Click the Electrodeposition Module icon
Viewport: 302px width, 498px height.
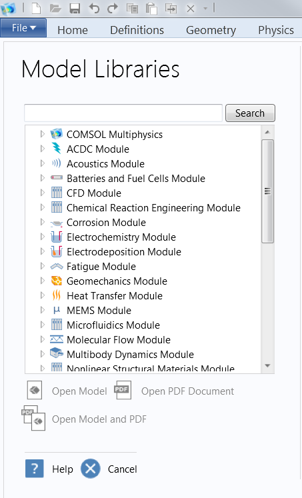tap(57, 251)
